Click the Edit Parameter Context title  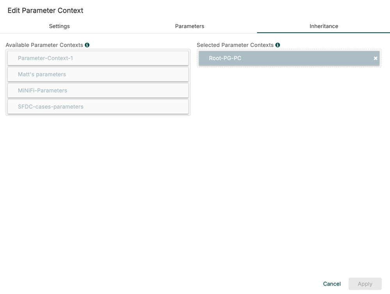(45, 11)
